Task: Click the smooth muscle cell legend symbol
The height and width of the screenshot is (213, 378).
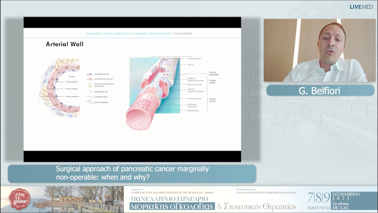Action: coord(90,79)
